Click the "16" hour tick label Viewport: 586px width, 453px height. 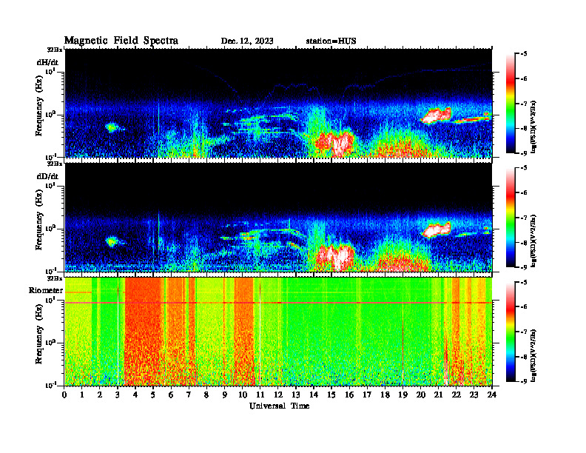pos(349,395)
